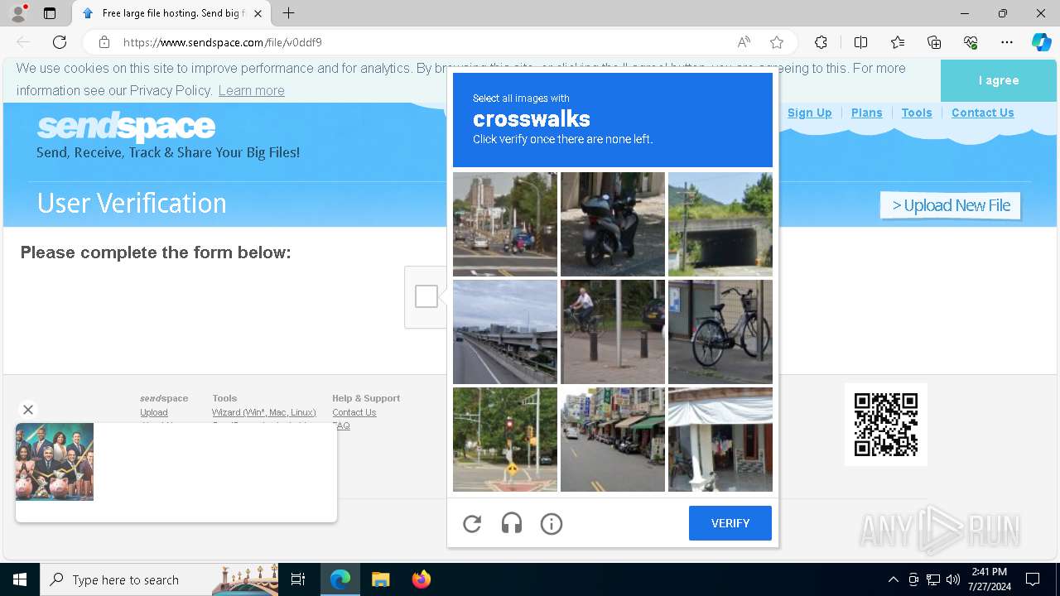
Task: Open the clock and date flyout
Action: click(989, 579)
